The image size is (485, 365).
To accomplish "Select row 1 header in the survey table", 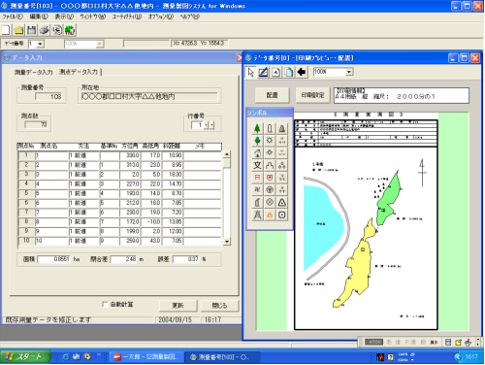I will point(26,155).
